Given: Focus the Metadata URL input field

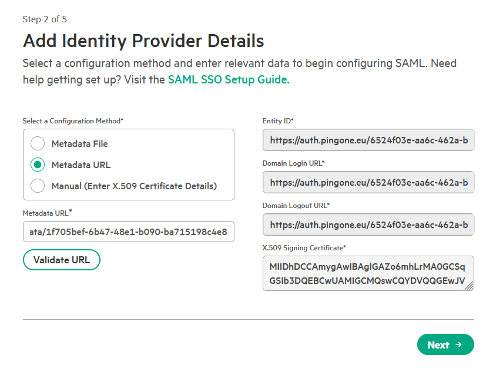Looking at the screenshot, I should coord(129,232).
